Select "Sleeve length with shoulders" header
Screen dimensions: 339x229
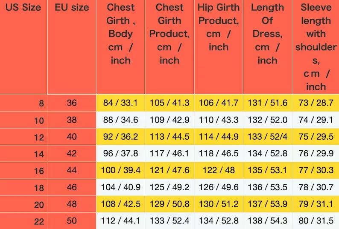[x=316, y=47]
